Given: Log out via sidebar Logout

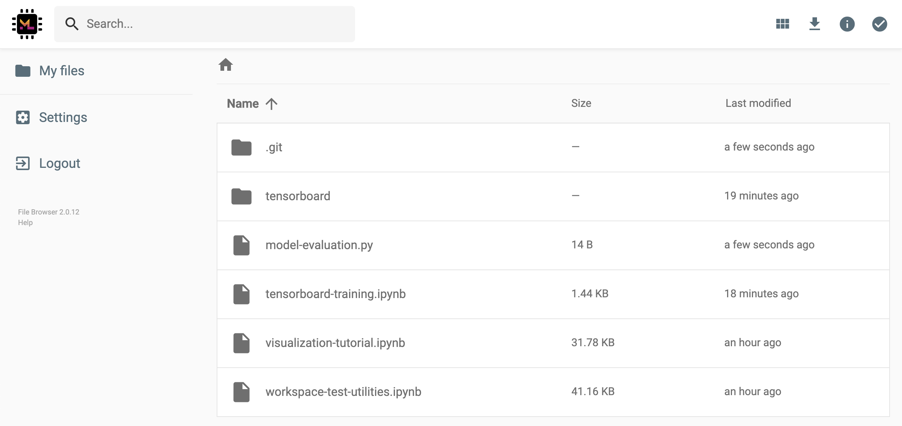Looking at the screenshot, I should tap(59, 163).
